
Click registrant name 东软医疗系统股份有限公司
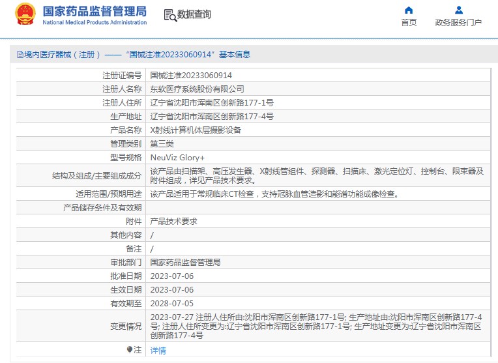[x=198, y=89]
